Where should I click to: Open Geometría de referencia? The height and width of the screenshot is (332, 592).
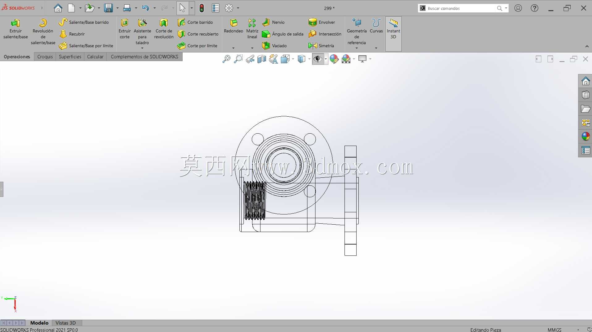tap(357, 32)
